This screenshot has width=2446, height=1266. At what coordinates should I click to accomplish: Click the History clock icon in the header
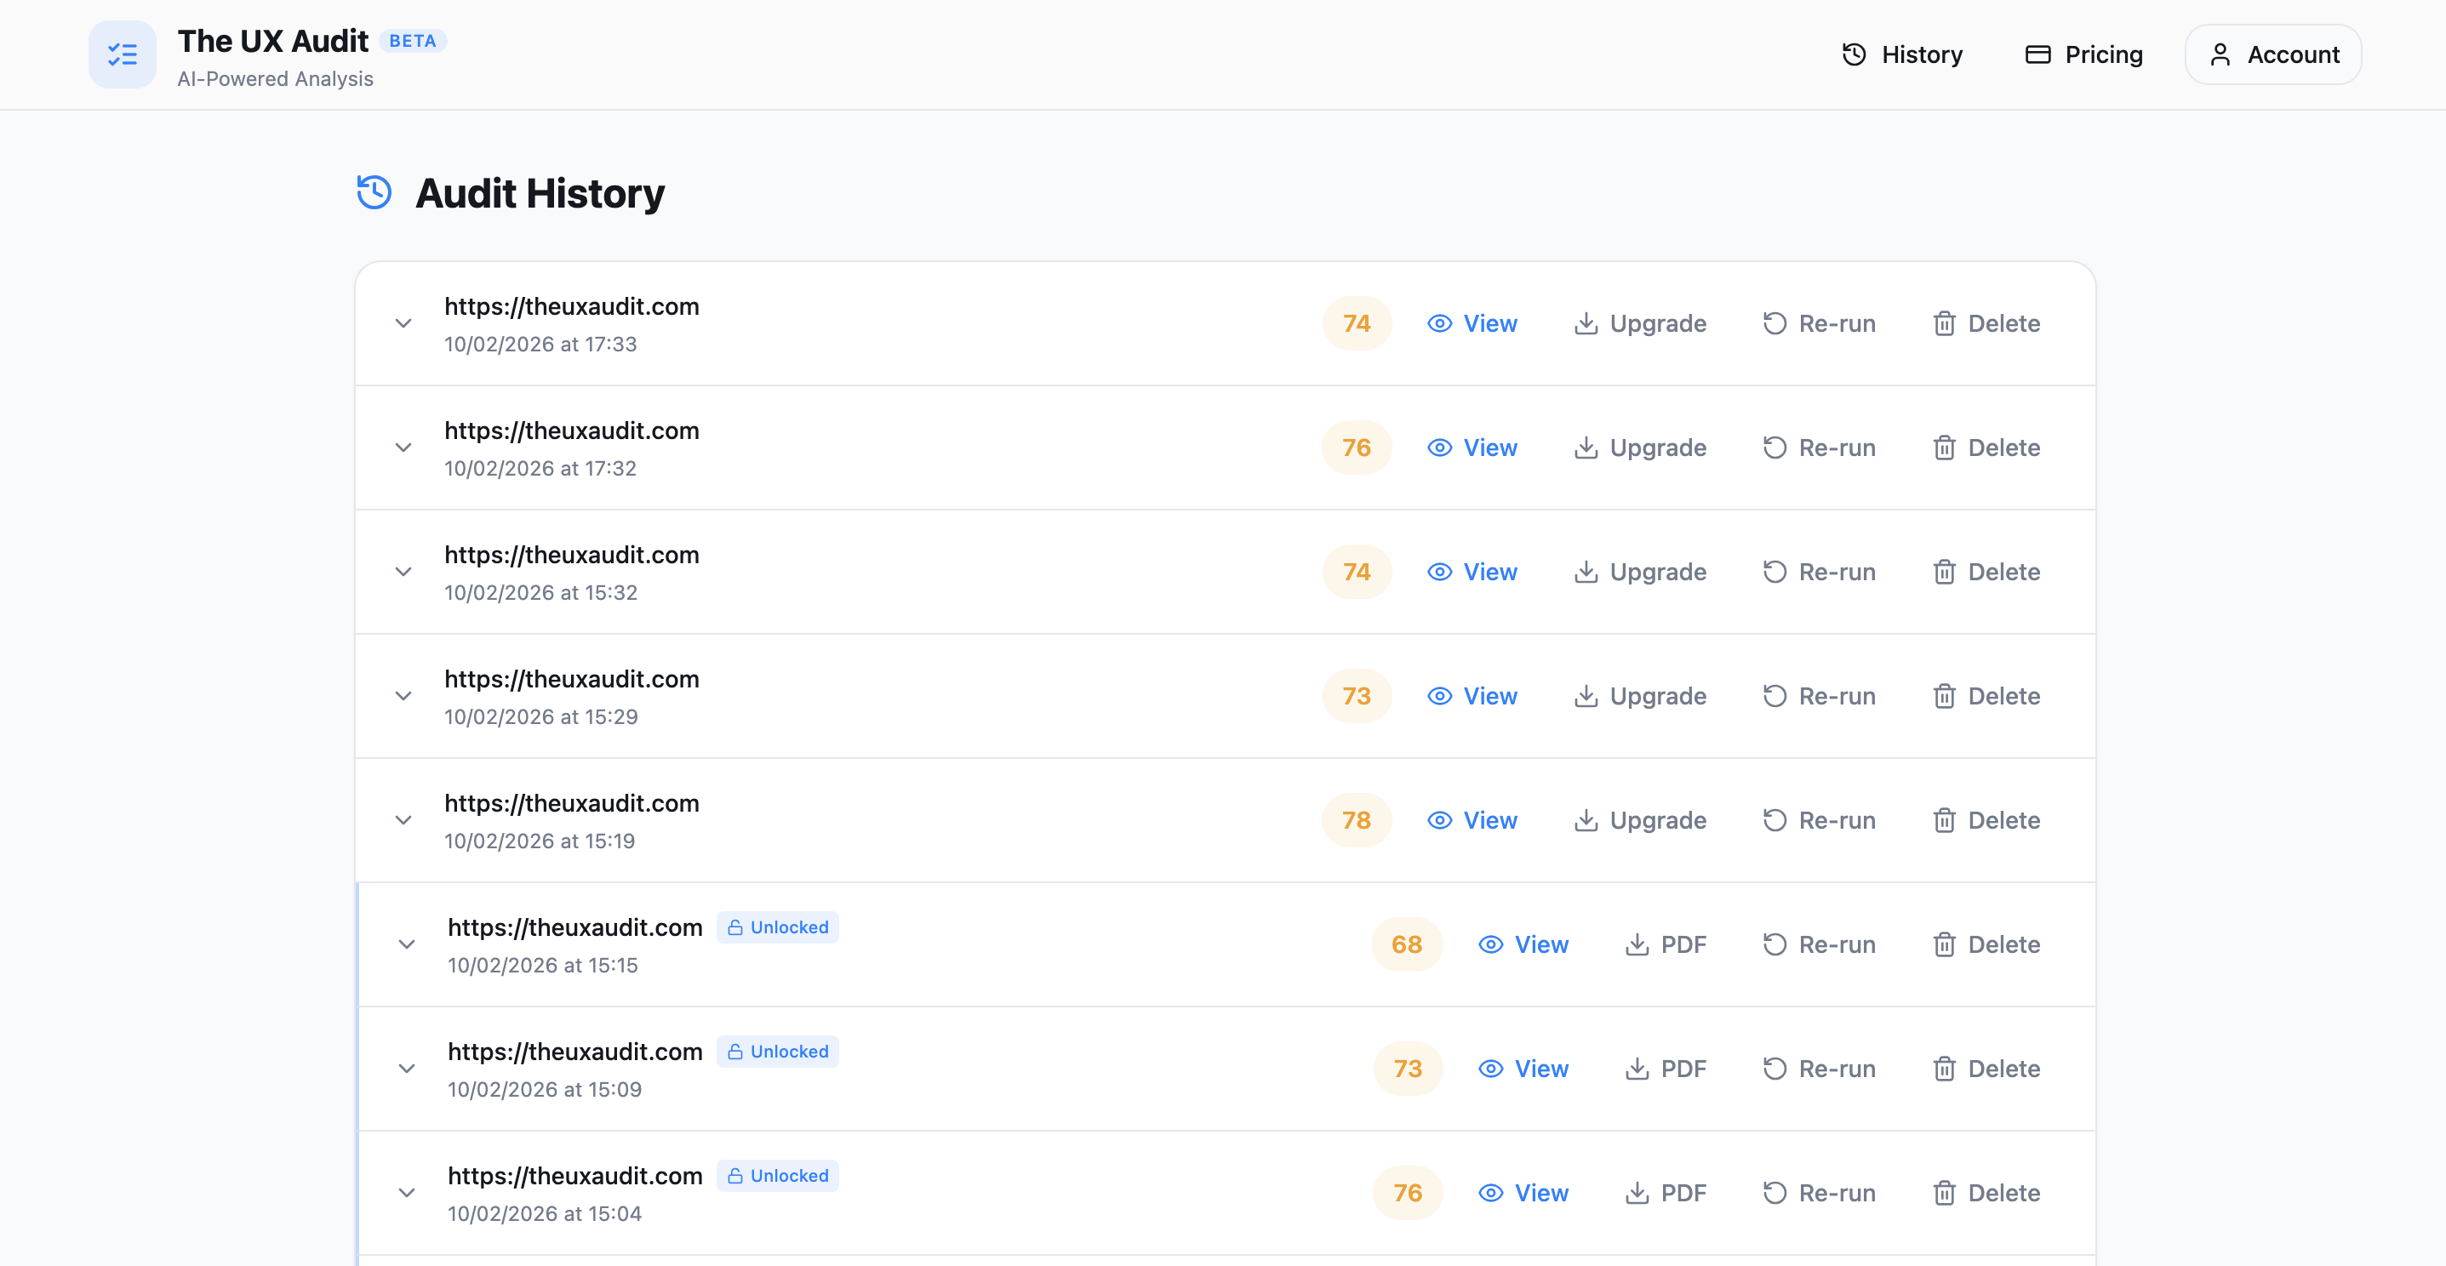[1853, 54]
